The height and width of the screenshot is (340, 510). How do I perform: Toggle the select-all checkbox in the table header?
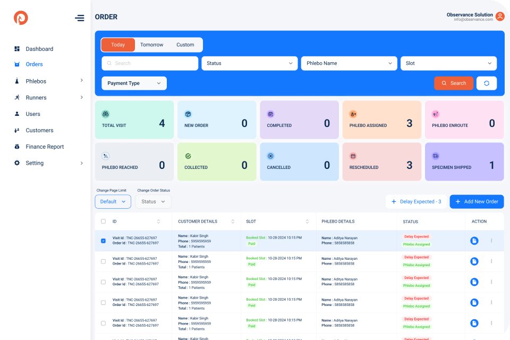[x=103, y=221]
